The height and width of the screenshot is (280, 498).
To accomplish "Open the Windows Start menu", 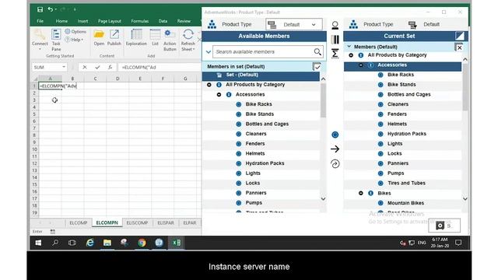I will [x=38, y=243].
